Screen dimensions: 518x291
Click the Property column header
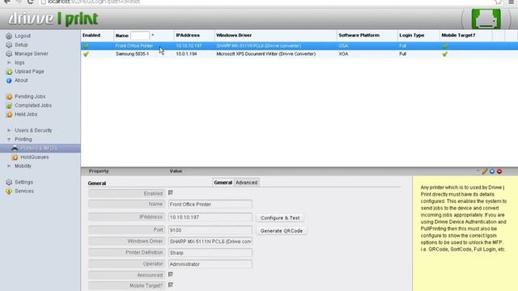99,171
